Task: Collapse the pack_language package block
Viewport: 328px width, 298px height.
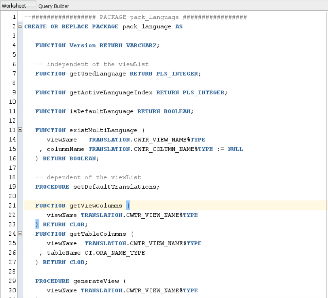Action: (x=20, y=26)
